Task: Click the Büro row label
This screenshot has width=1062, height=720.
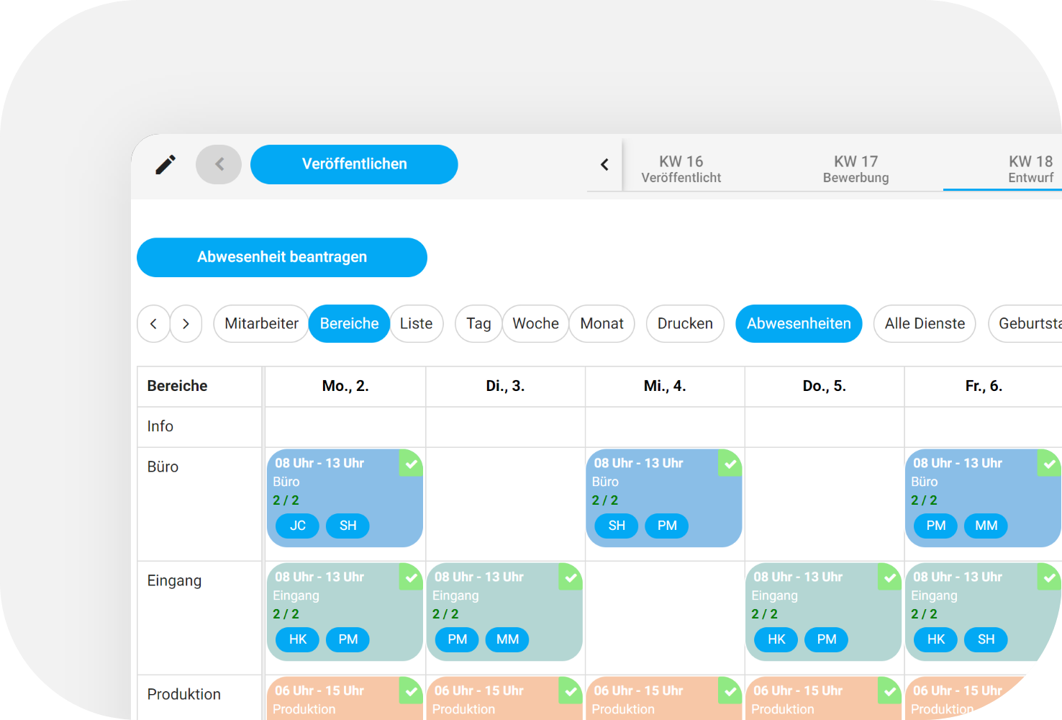Action: (163, 467)
